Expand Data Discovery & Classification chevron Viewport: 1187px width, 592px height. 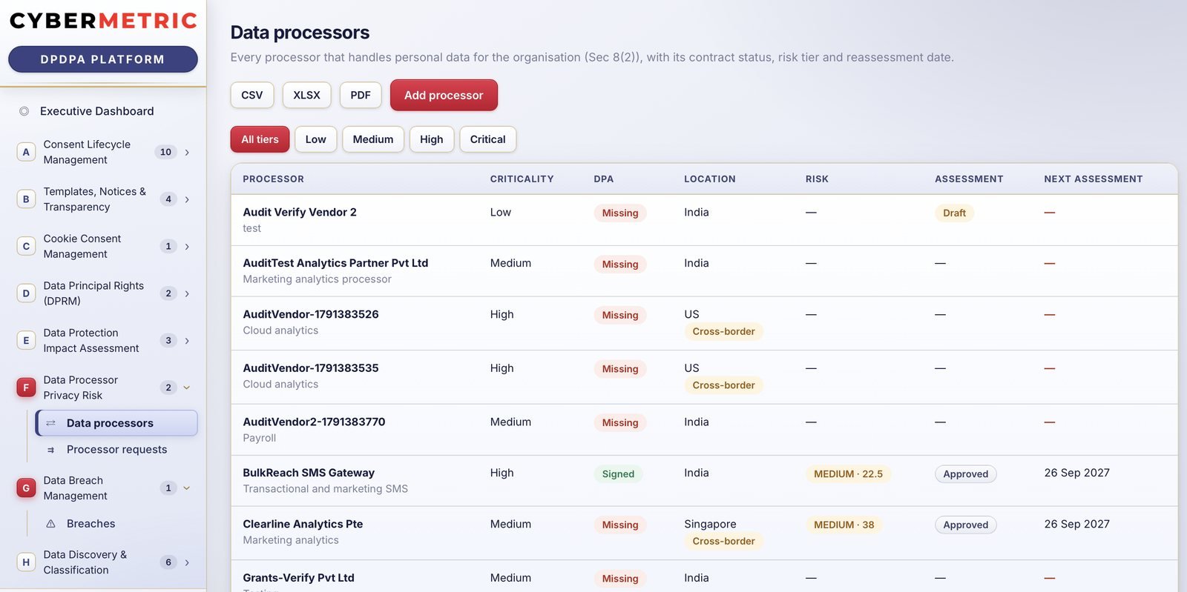(x=187, y=562)
